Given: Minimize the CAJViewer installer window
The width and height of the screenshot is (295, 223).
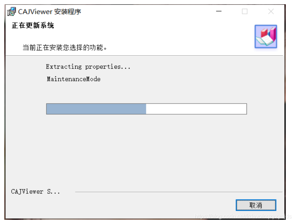Looking at the screenshot, I should [219, 11].
